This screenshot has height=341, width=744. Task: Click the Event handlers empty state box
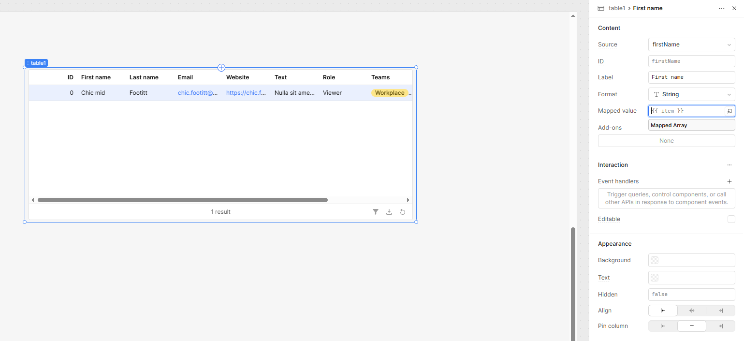point(667,198)
